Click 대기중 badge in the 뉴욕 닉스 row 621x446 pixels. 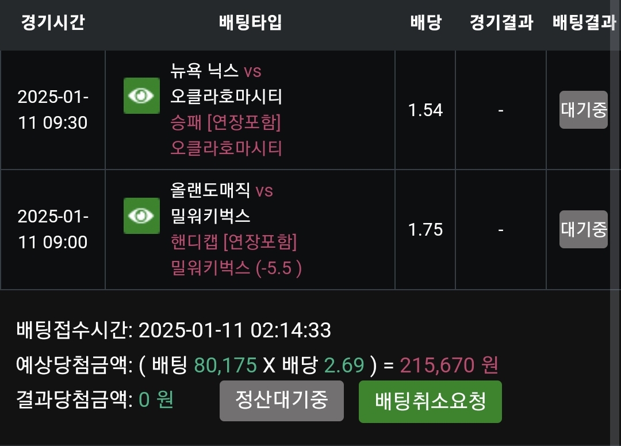(583, 110)
